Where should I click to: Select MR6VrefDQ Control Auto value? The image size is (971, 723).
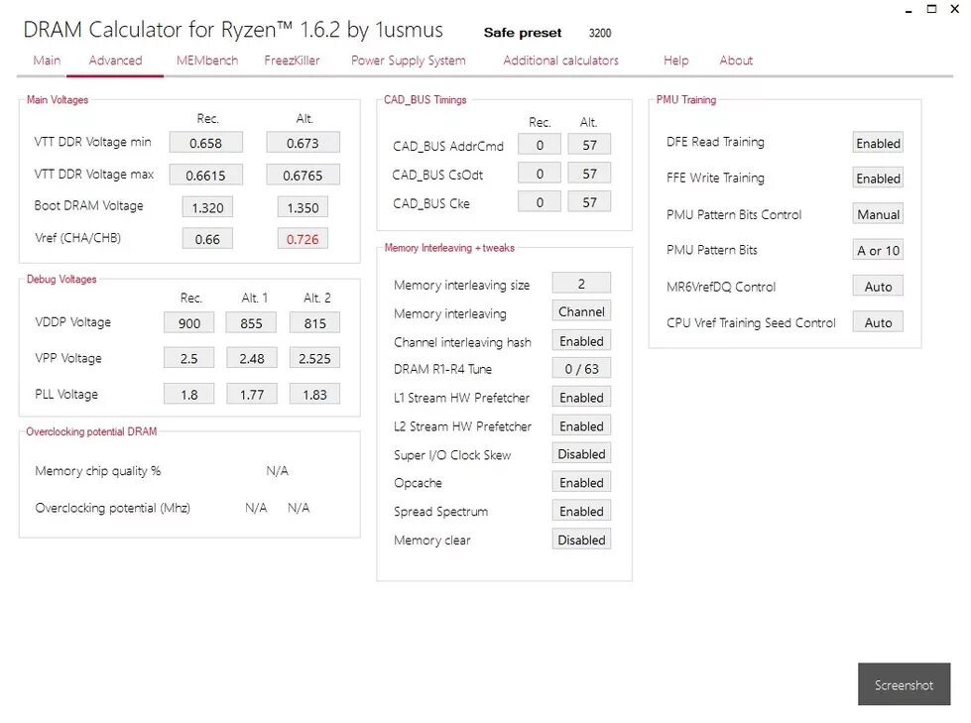coord(878,286)
